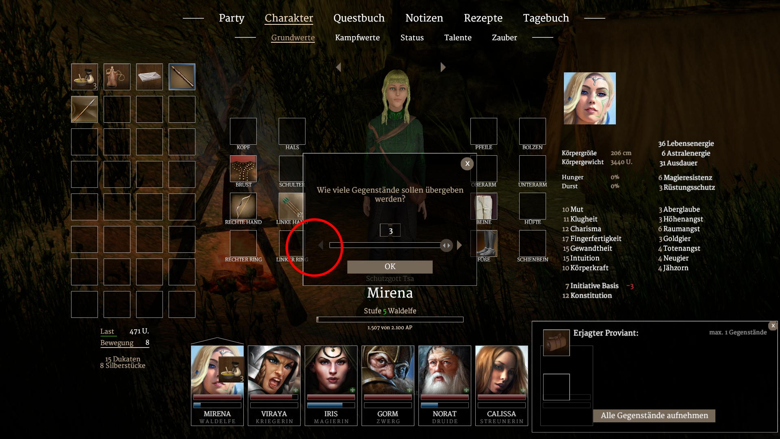Open the Charakter tab
The height and width of the screenshot is (439, 780).
pos(289,18)
